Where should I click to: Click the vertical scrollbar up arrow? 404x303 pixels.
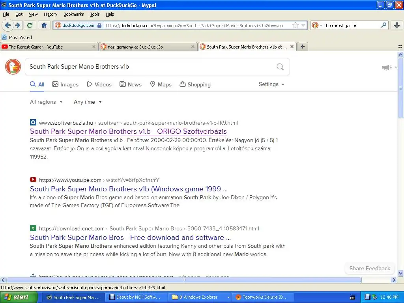pos(400,54)
